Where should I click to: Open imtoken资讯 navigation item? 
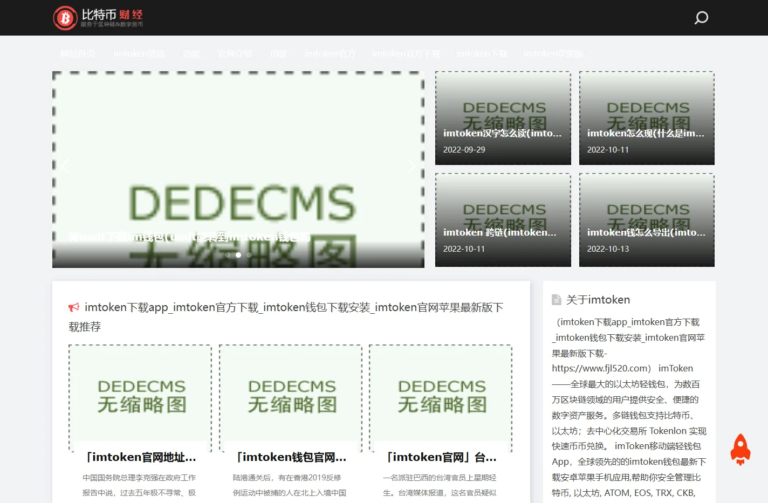tap(139, 54)
